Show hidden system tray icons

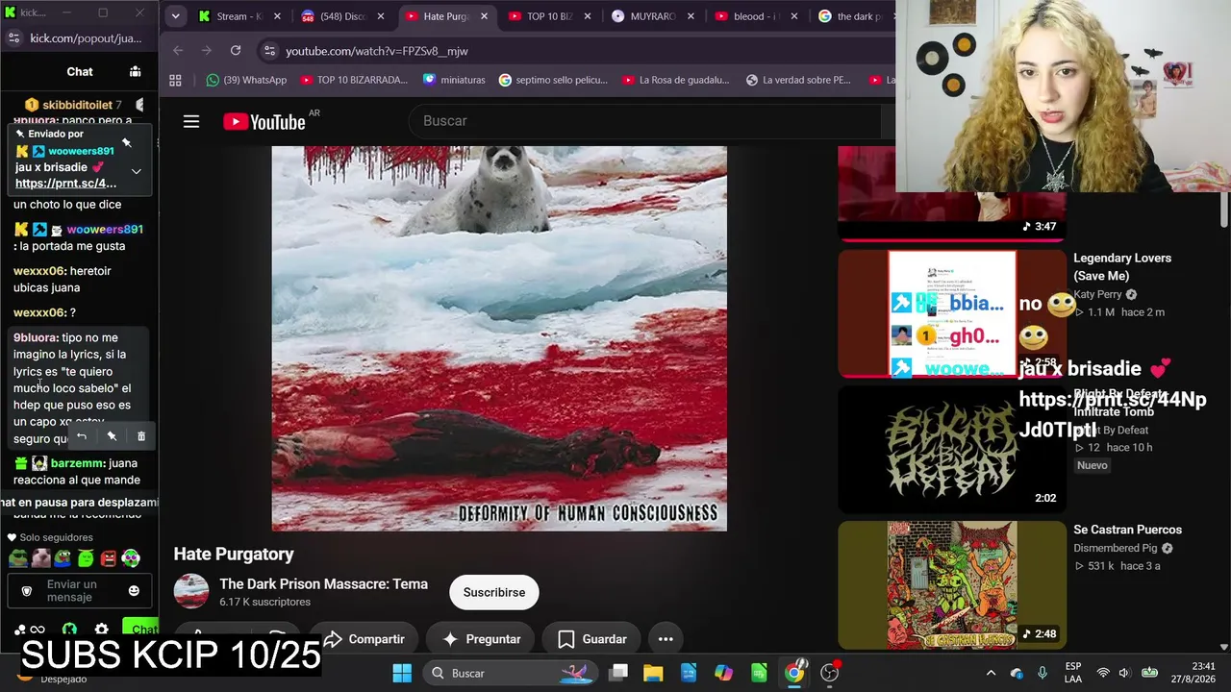991,673
